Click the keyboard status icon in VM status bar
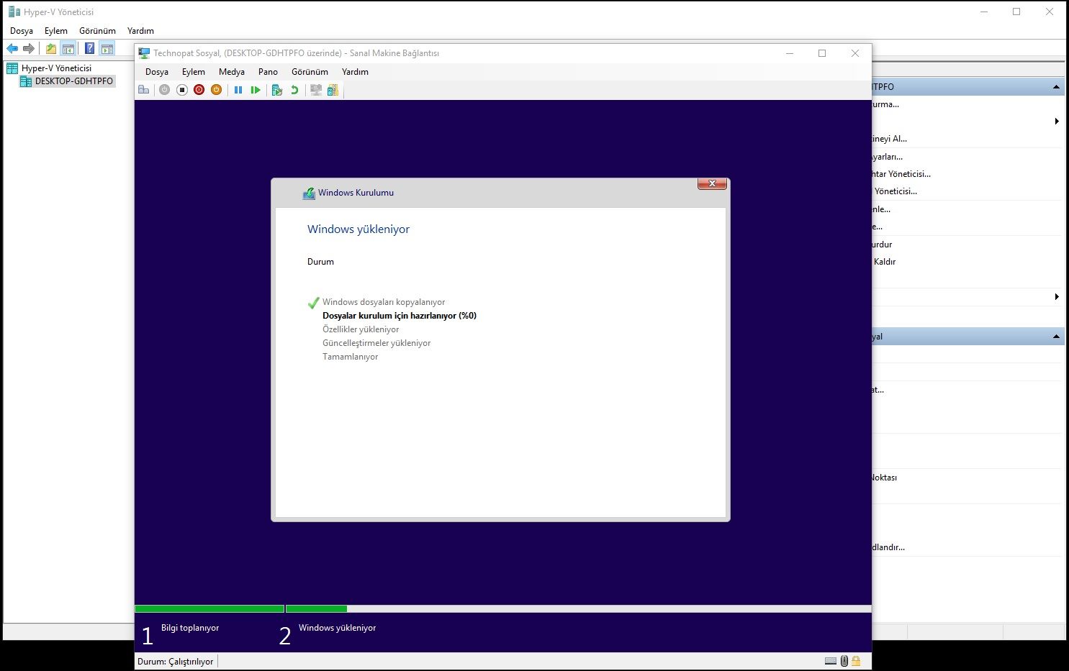This screenshot has width=1069, height=671. pyautogui.click(x=831, y=661)
